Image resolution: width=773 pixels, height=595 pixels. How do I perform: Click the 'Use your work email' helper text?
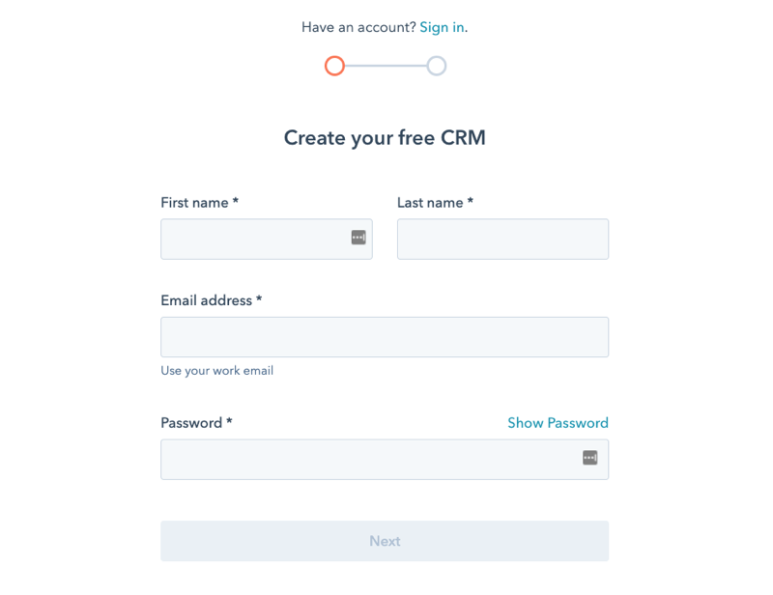(216, 370)
